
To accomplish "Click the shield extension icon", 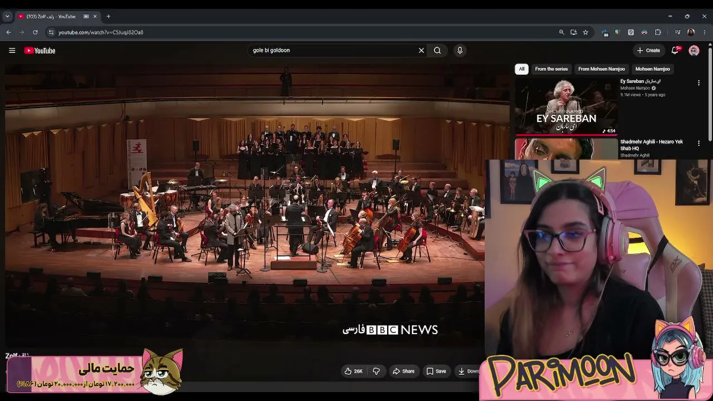I will 617,32.
